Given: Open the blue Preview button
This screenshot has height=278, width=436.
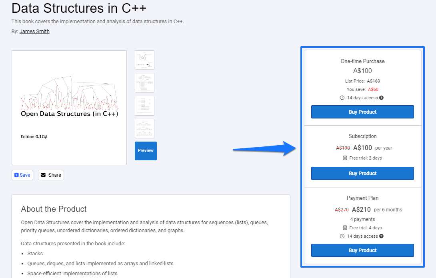Looking at the screenshot, I should tap(146, 151).
